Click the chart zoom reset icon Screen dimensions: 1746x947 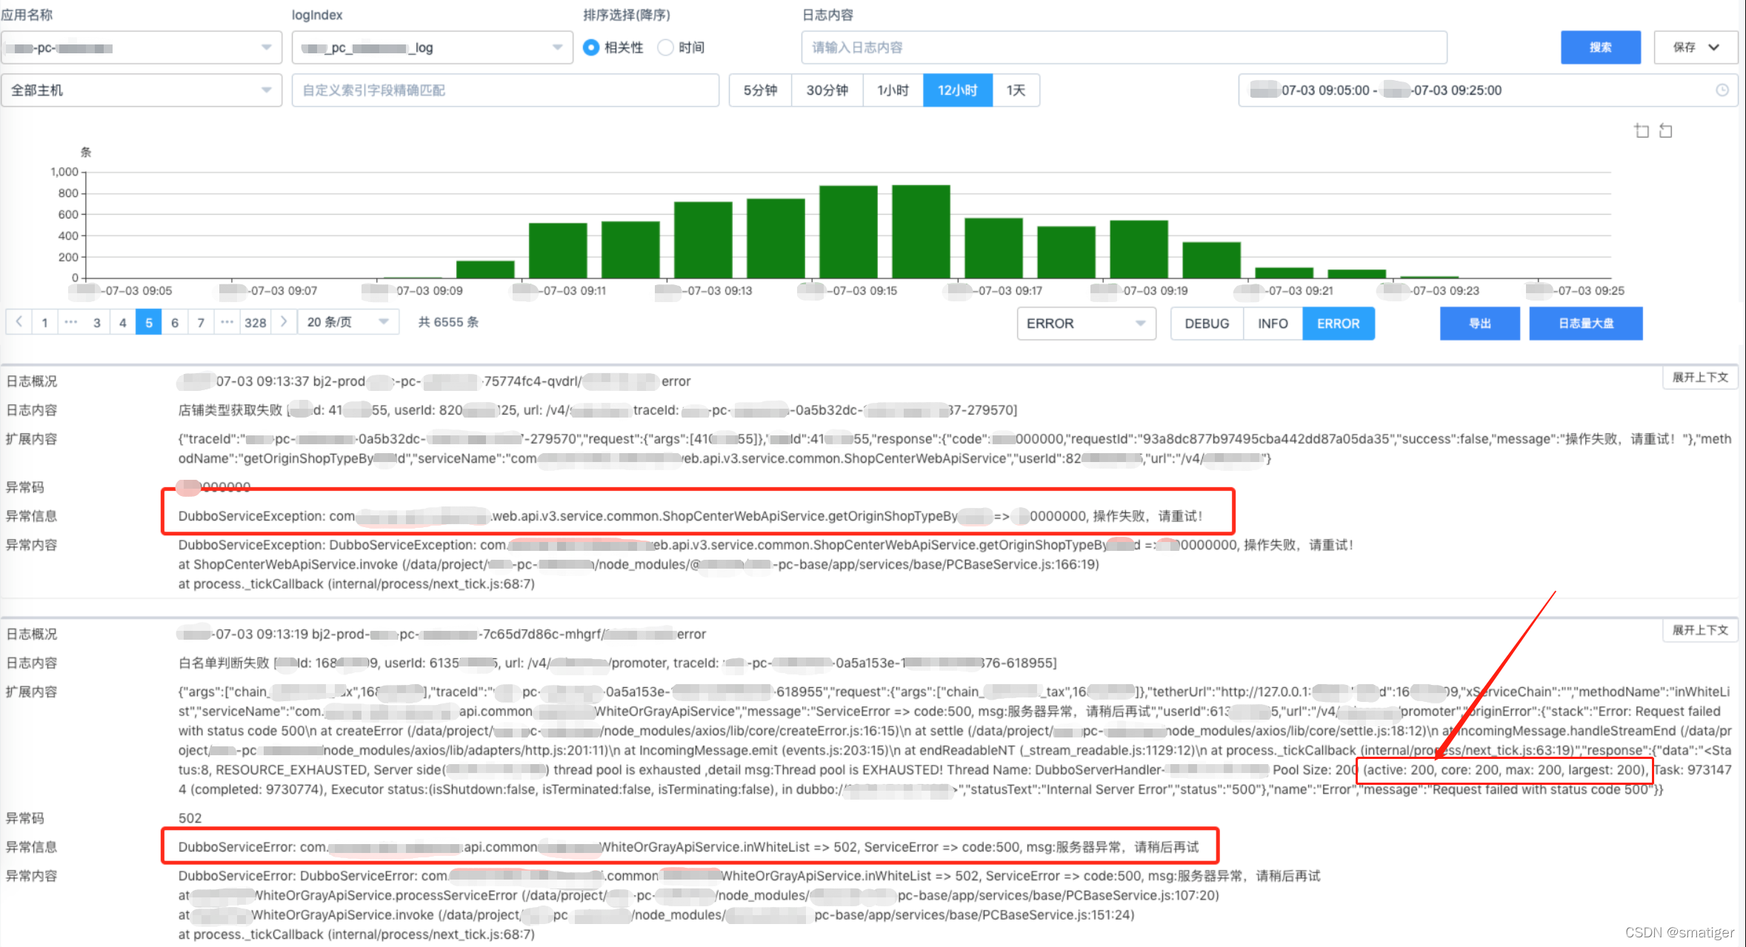pos(1666,131)
